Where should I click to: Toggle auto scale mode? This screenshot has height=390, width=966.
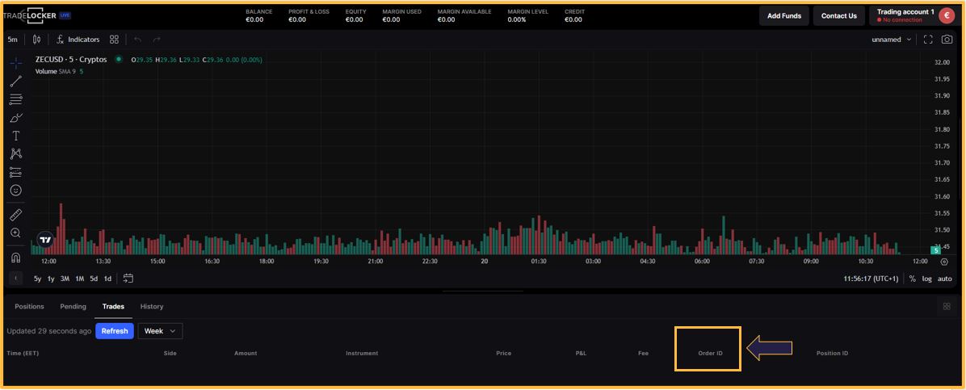click(944, 279)
